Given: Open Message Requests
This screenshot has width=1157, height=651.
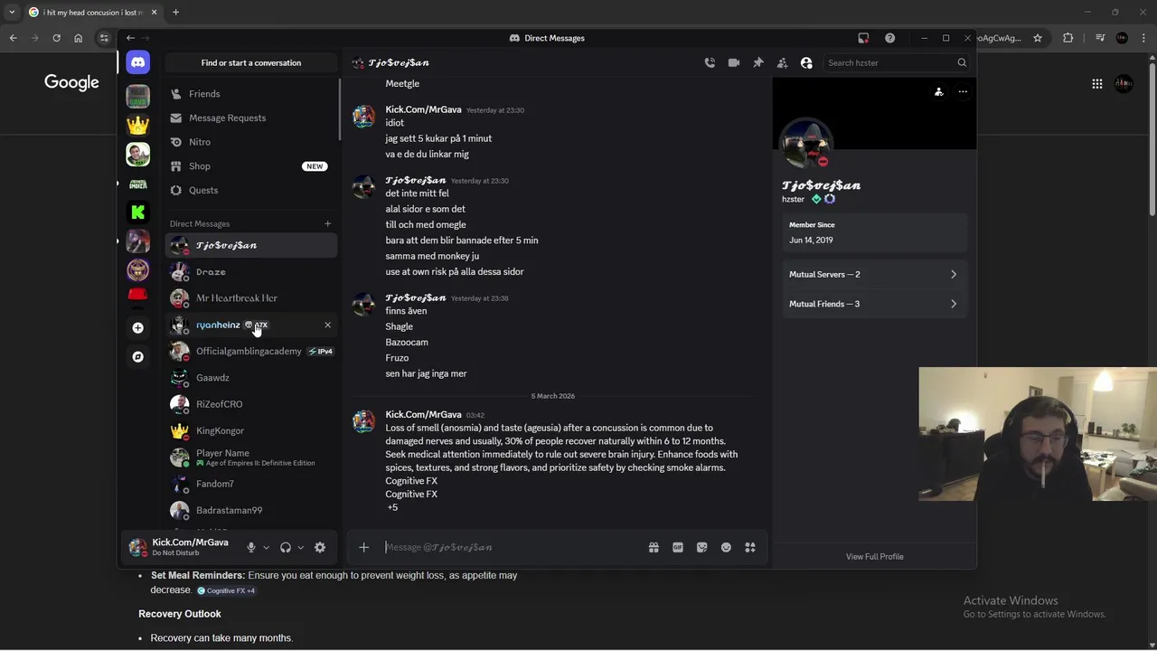Looking at the screenshot, I should 251,118.
